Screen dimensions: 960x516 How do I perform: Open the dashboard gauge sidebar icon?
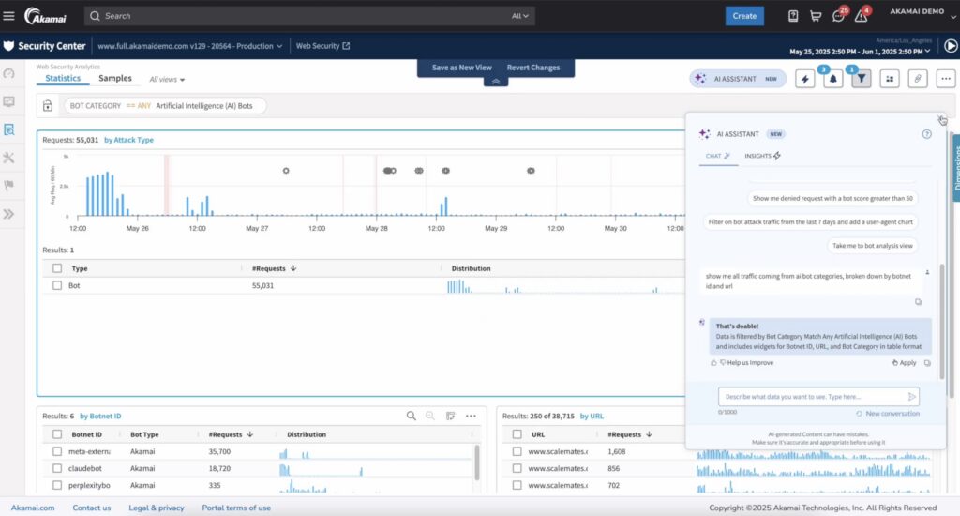pos(8,73)
